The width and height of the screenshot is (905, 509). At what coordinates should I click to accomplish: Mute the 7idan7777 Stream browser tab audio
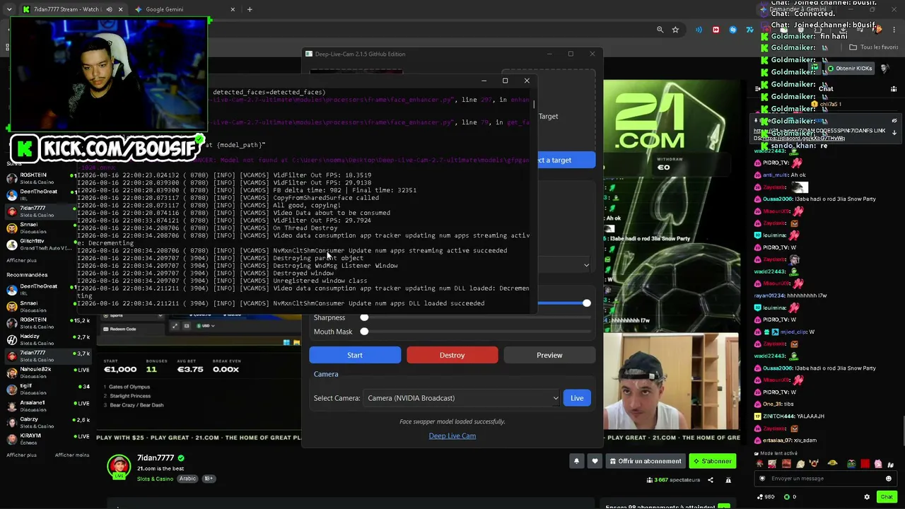(x=109, y=9)
